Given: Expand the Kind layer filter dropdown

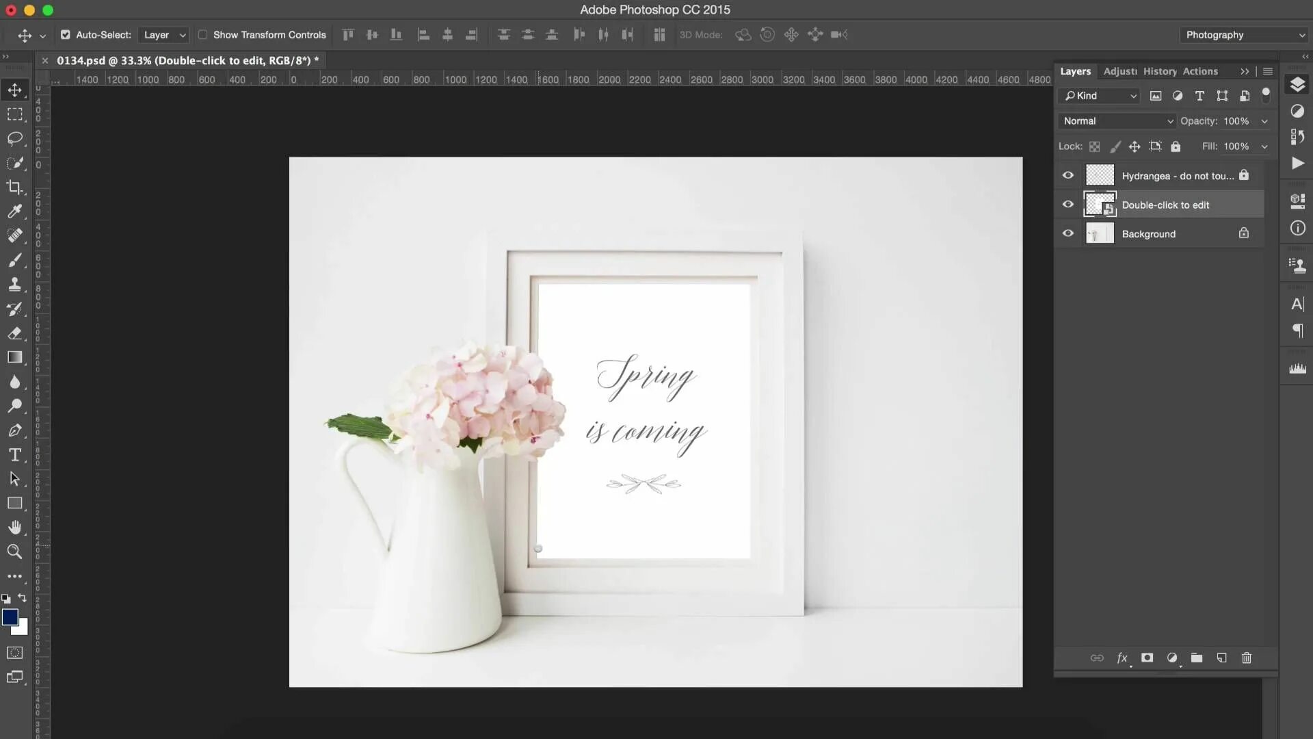Looking at the screenshot, I should 1099,96.
